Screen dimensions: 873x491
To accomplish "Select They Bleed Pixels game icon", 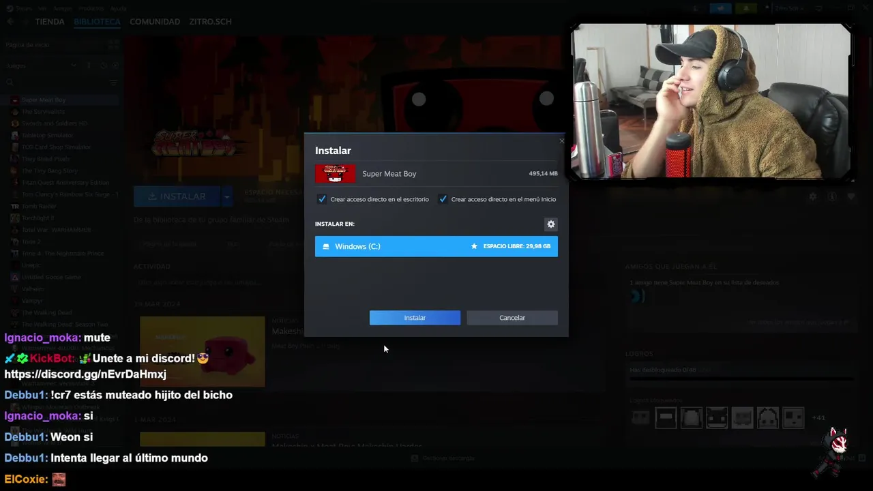I will tap(15, 159).
